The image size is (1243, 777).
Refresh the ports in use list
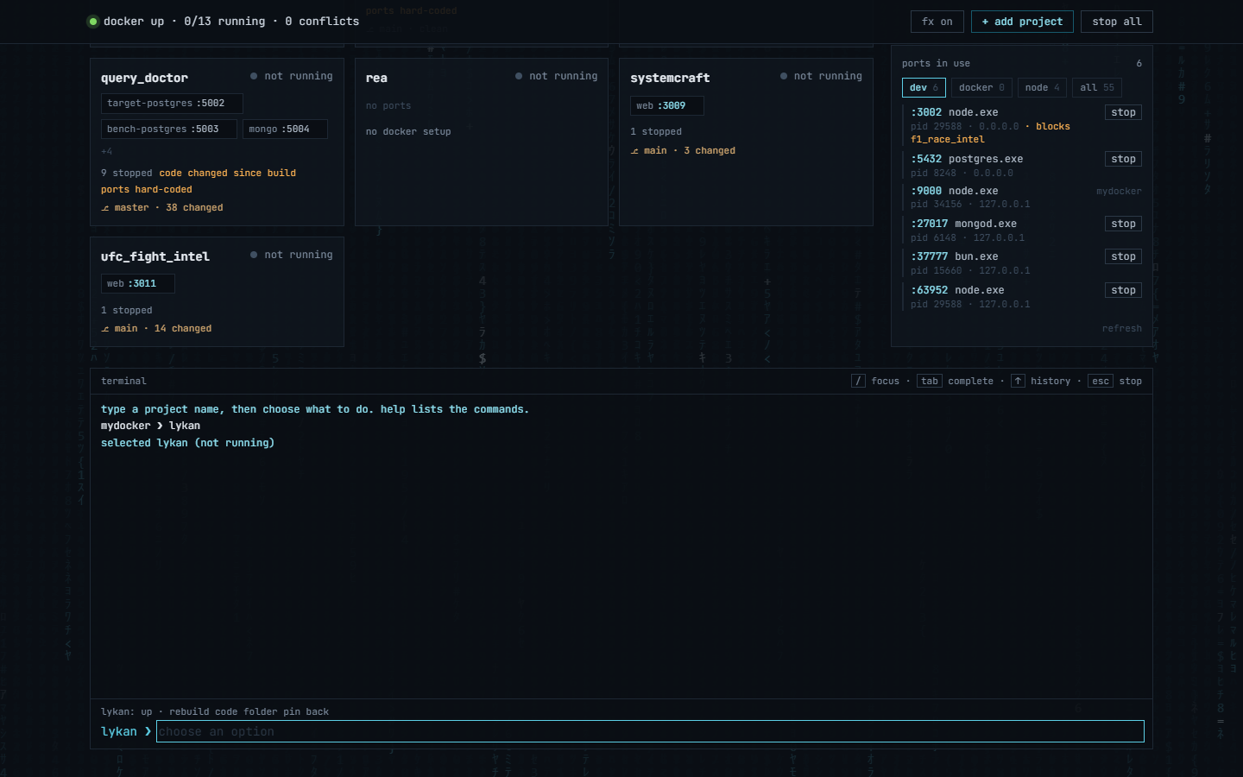(x=1121, y=328)
